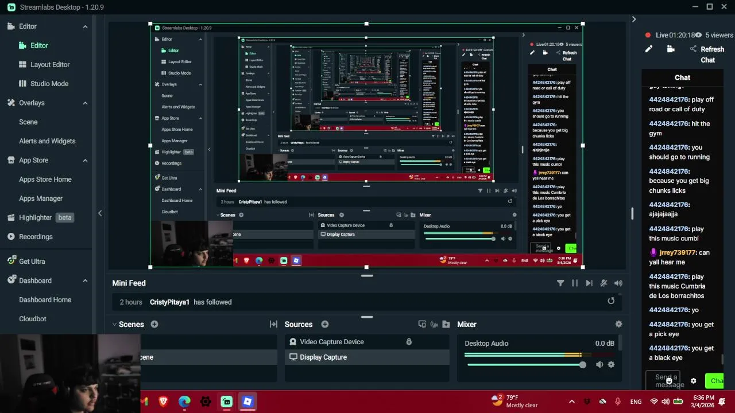Open the Editor page in sidebar
The image size is (735, 413).
coord(39,45)
